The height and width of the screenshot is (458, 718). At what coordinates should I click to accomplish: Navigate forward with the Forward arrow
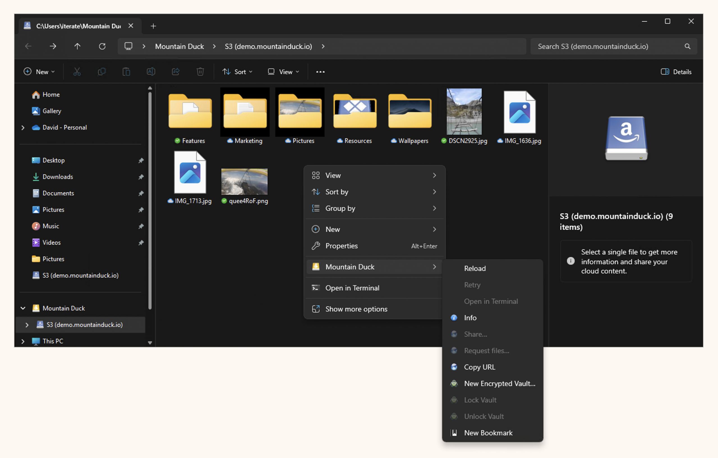[x=53, y=46]
